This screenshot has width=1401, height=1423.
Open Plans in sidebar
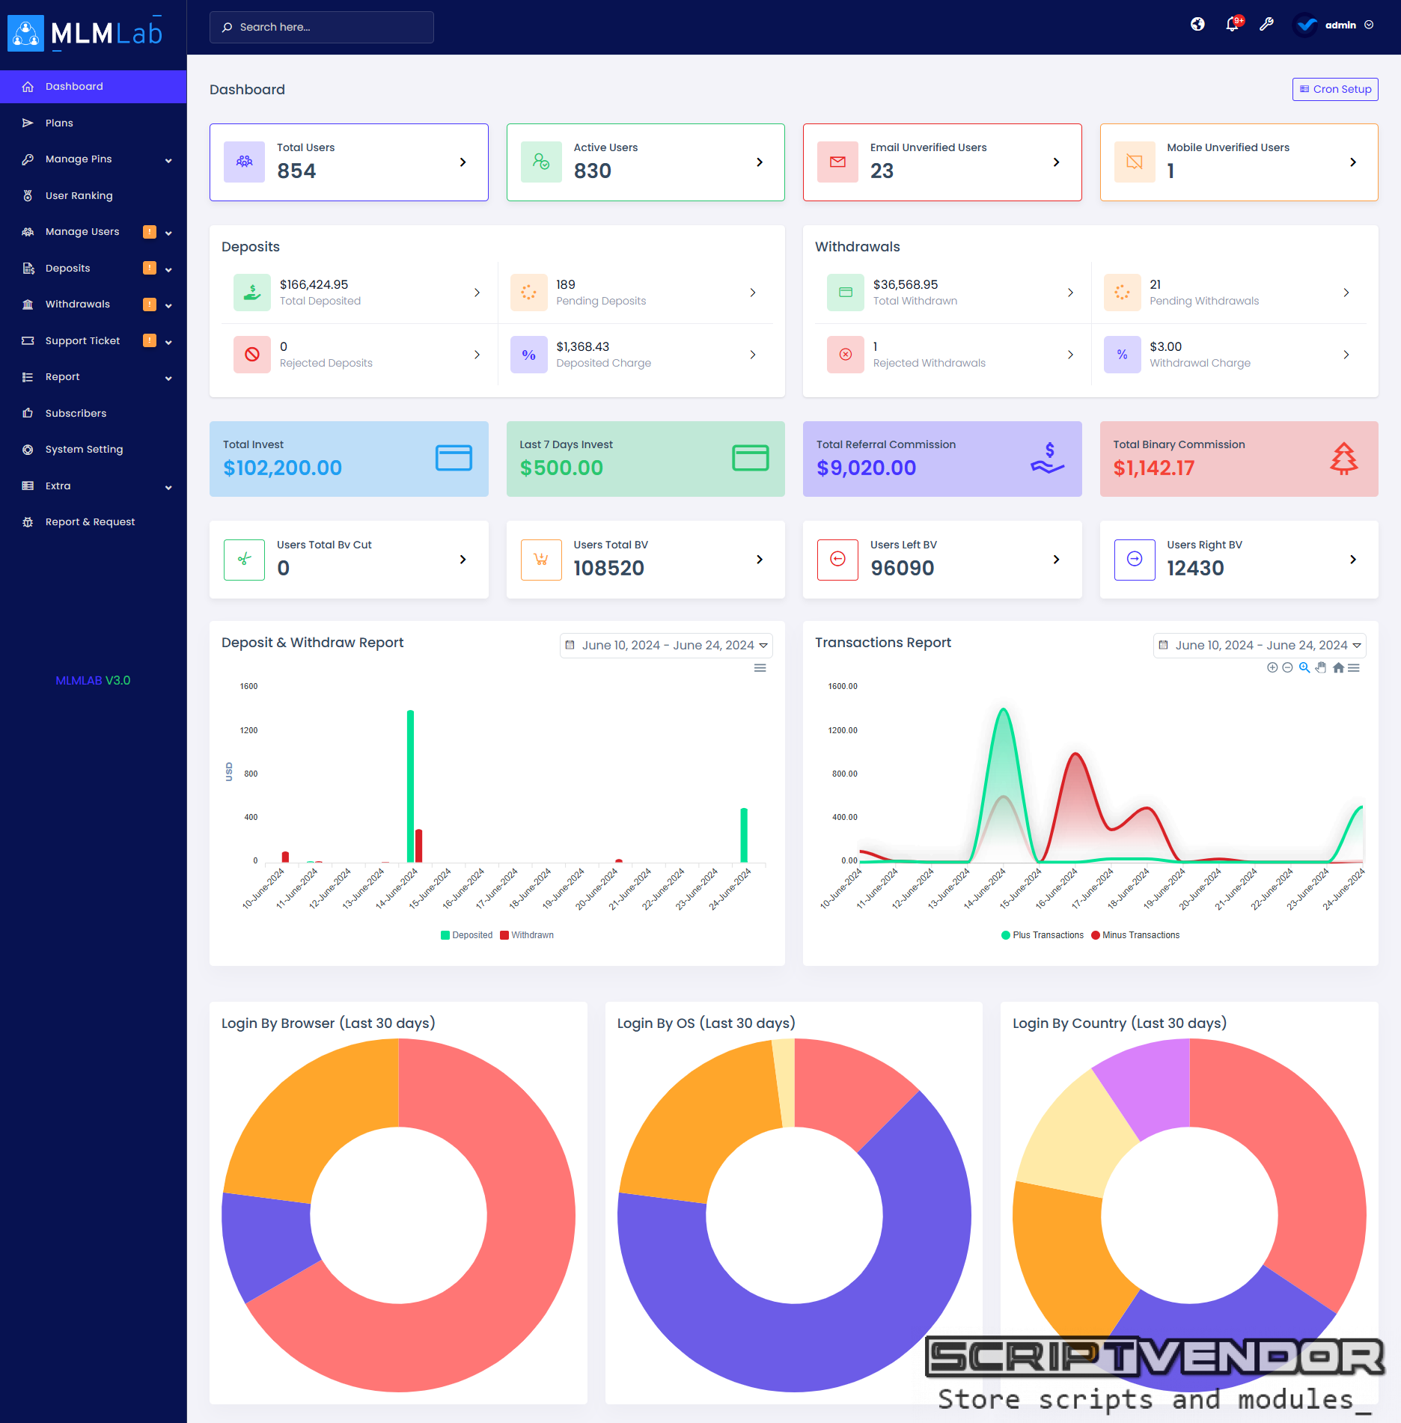click(93, 123)
